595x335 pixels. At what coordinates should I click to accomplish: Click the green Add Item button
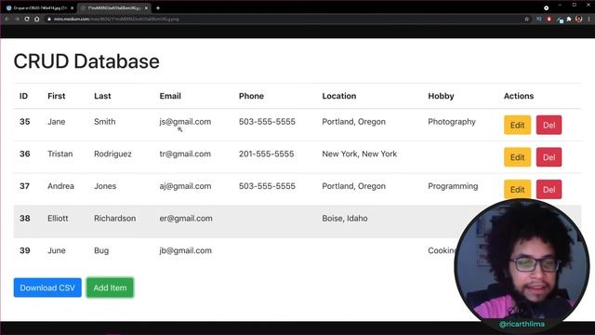pyautogui.click(x=110, y=288)
